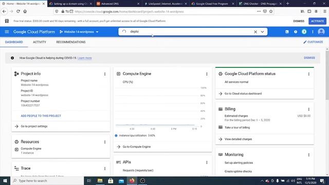The height and width of the screenshot is (185, 329).
Task: Go back in Firefox
Action: coord(5,11)
